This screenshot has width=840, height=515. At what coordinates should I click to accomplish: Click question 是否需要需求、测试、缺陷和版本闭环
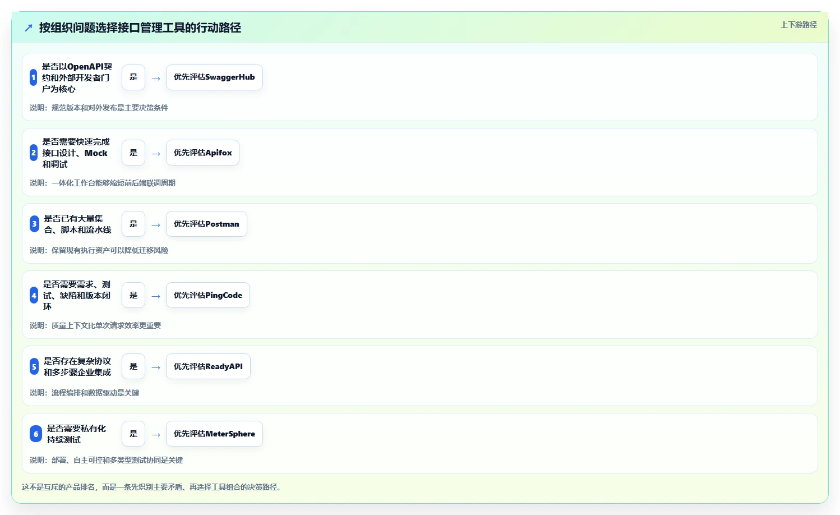coord(77,295)
